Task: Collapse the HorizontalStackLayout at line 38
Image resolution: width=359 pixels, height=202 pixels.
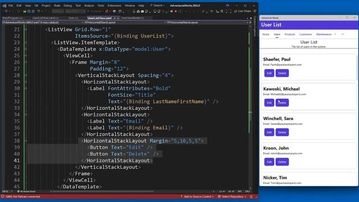Action: [26, 141]
